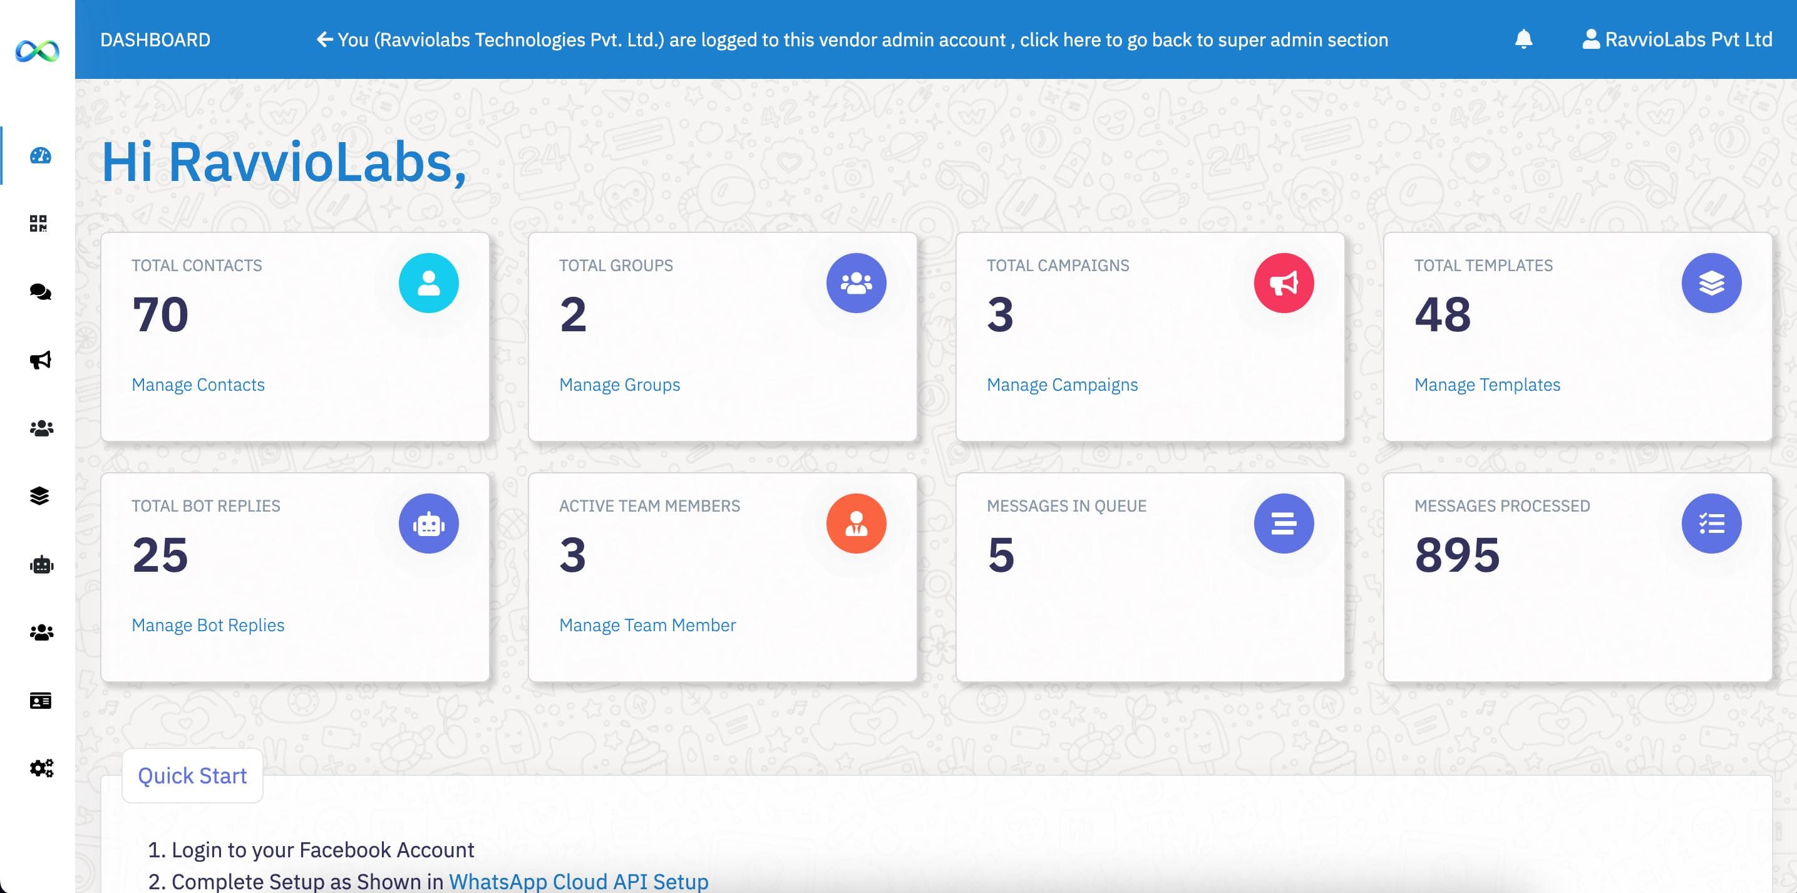This screenshot has height=893, width=1797.
Task: Open templates using the stacked layers icon
Action: coord(41,497)
